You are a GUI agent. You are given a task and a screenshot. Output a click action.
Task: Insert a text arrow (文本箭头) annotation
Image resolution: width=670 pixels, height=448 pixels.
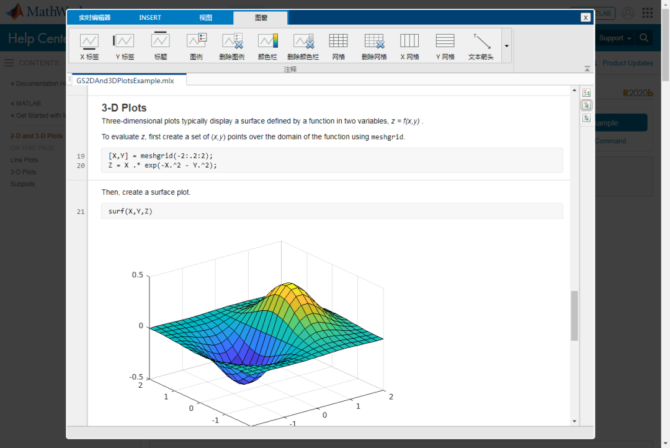(x=481, y=46)
